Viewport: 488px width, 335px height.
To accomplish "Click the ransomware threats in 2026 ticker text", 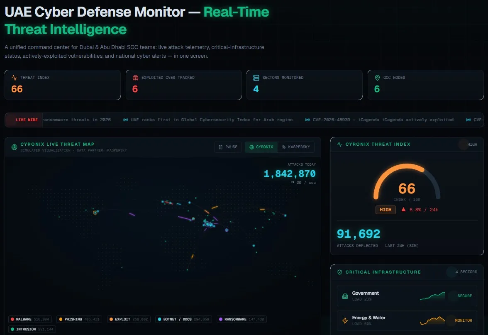I will point(76,120).
